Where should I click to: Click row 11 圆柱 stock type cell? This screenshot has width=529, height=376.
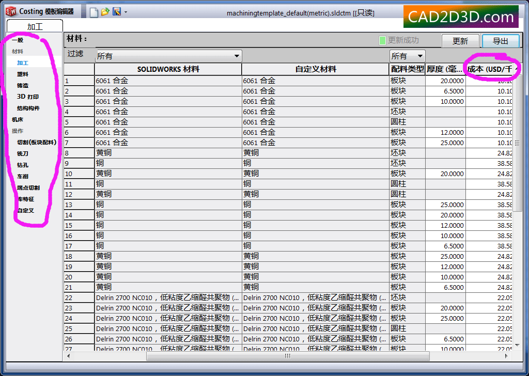407,184
